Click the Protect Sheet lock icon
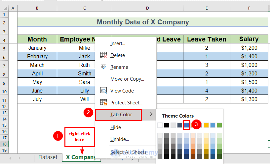Image resolution: width=270 pixels, height=164 pixels. click(x=103, y=102)
